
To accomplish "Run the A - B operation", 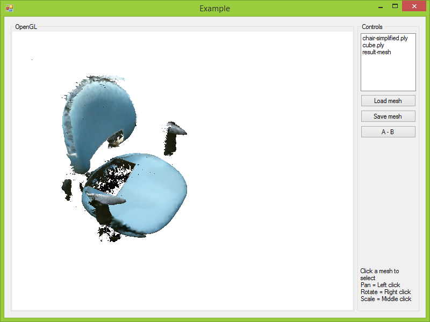I will click(x=388, y=132).
